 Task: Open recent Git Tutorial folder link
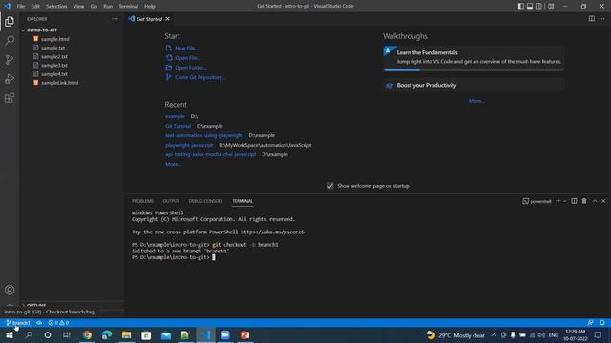[179, 126]
